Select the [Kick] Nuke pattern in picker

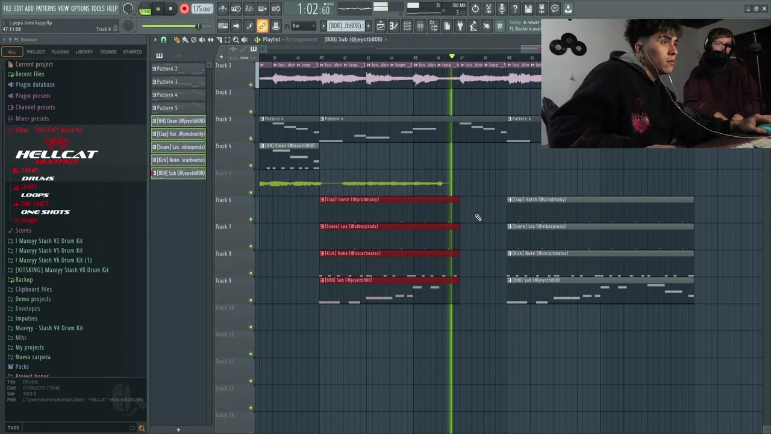click(x=178, y=160)
